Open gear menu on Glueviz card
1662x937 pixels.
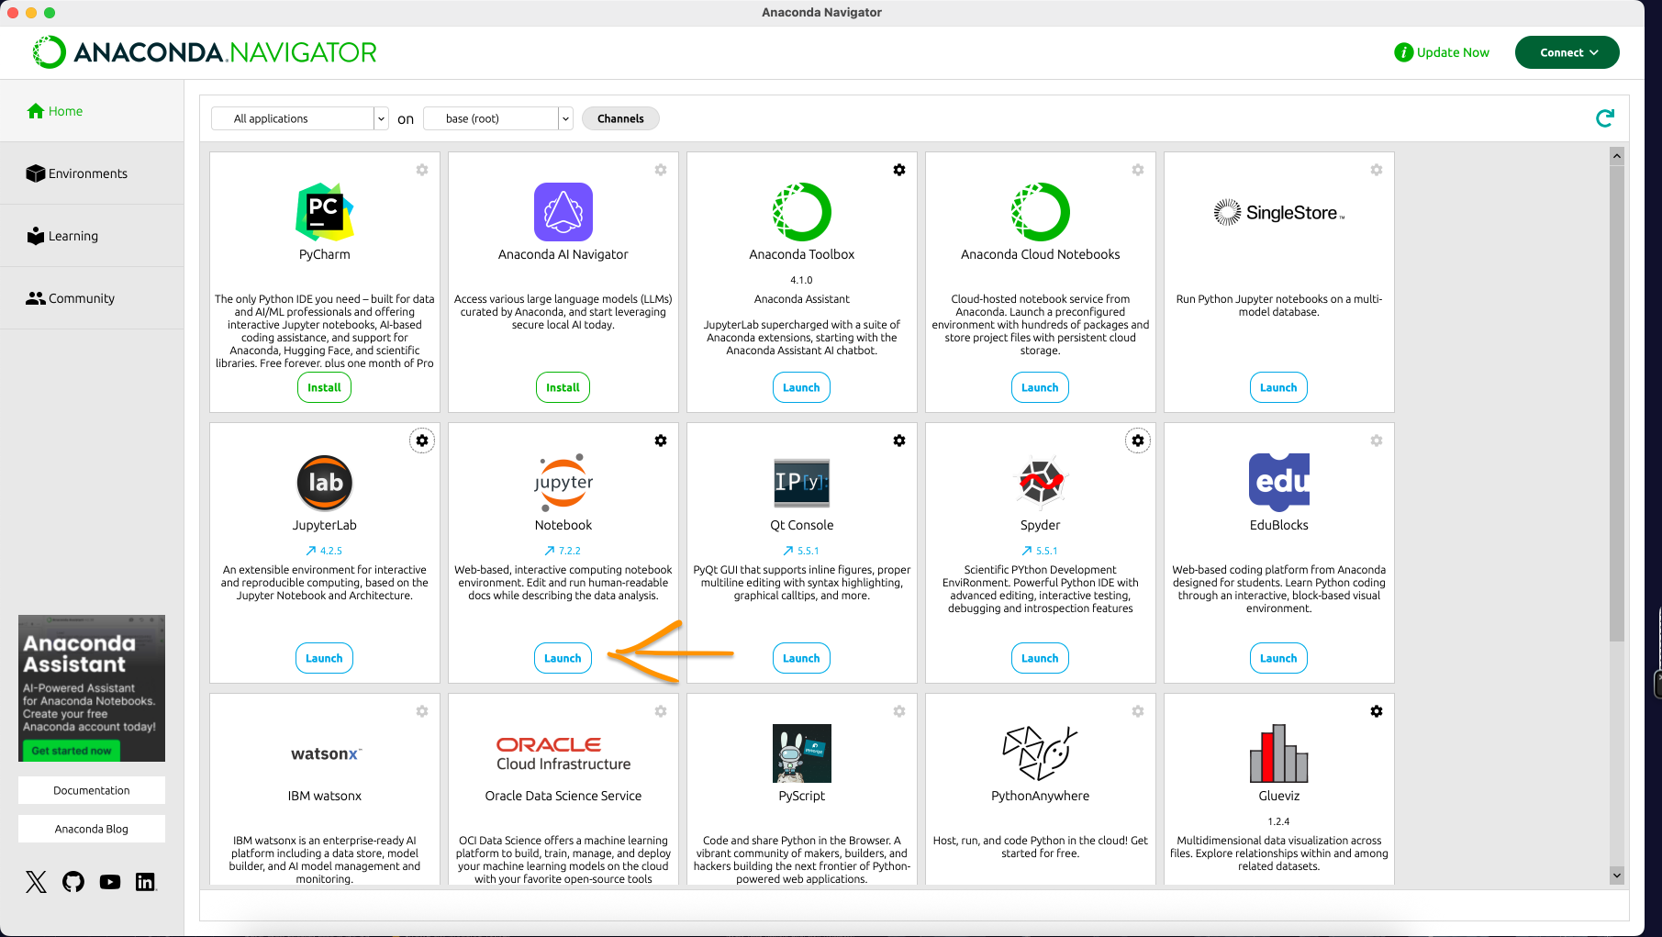(1377, 711)
